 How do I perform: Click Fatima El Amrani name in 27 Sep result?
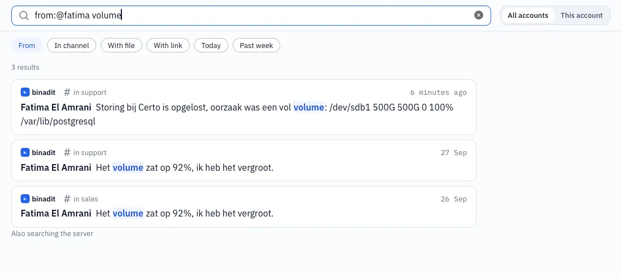coord(56,167)
